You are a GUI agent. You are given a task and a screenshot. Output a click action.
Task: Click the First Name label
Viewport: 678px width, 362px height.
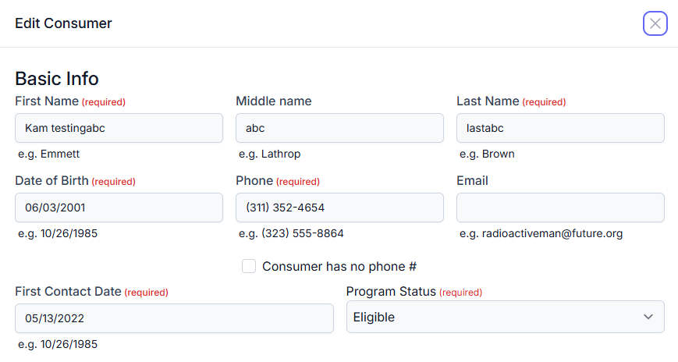tap(47, 101)
